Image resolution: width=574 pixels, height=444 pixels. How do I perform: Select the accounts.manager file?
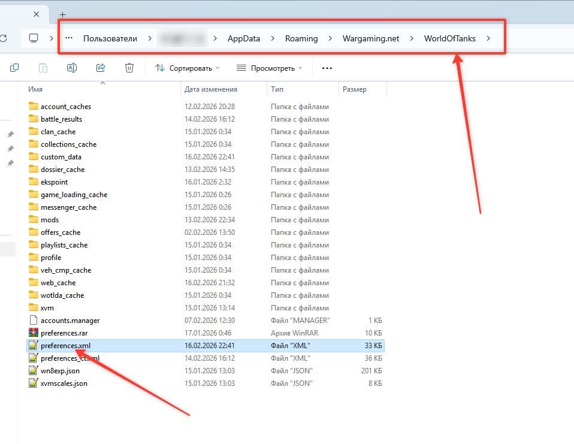[x=70, y=321]
